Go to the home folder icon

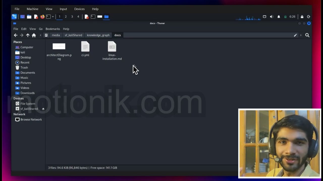point(34,35)
